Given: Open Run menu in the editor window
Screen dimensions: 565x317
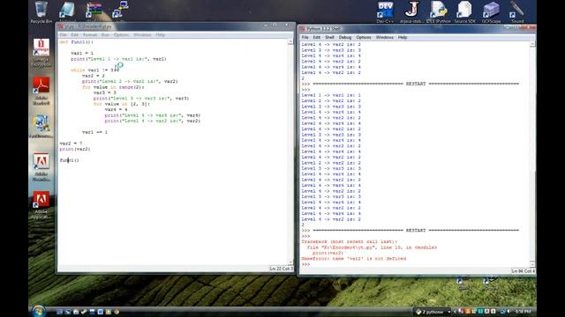Looking at the screenshot, I should [105, 35].
